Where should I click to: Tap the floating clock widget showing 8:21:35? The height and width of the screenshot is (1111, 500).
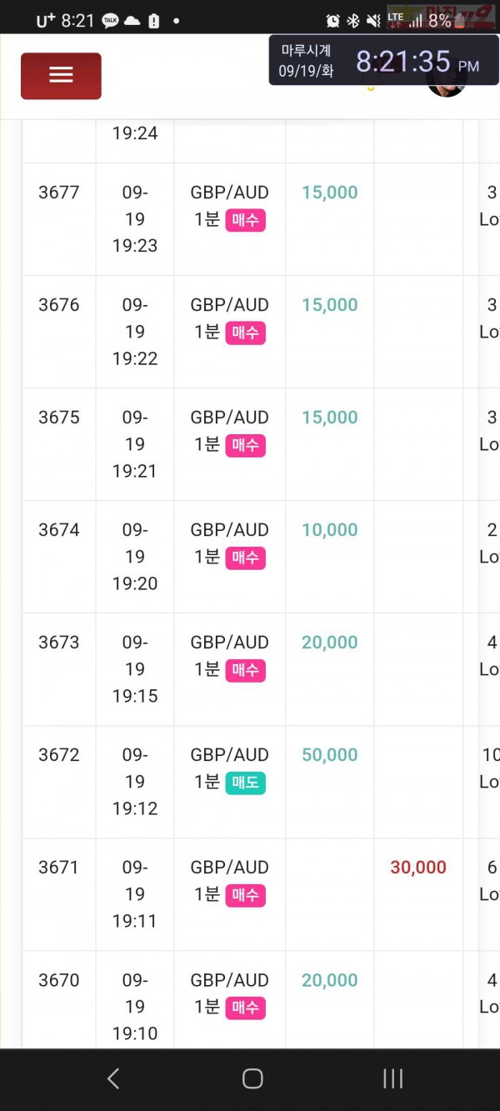383,60
